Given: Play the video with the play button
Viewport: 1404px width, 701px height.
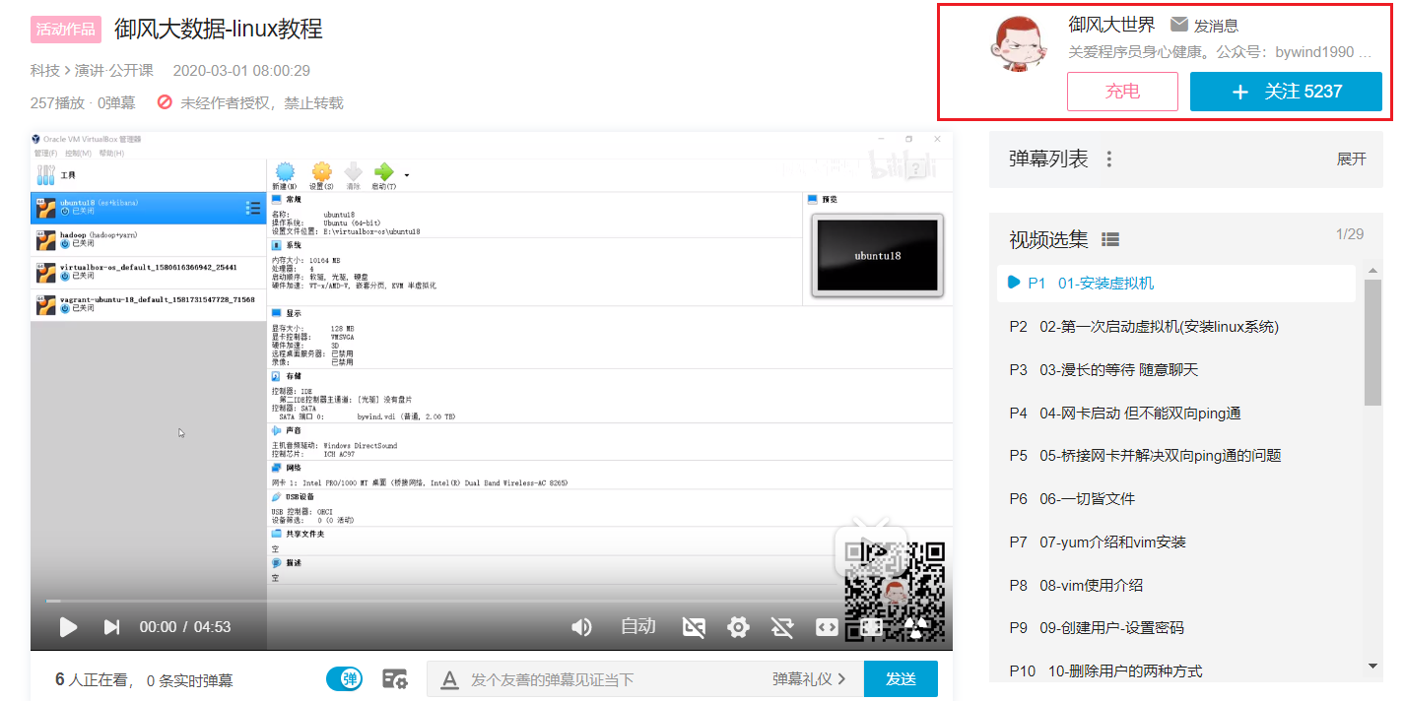Looking at the screenshot, I should [68, 627].
